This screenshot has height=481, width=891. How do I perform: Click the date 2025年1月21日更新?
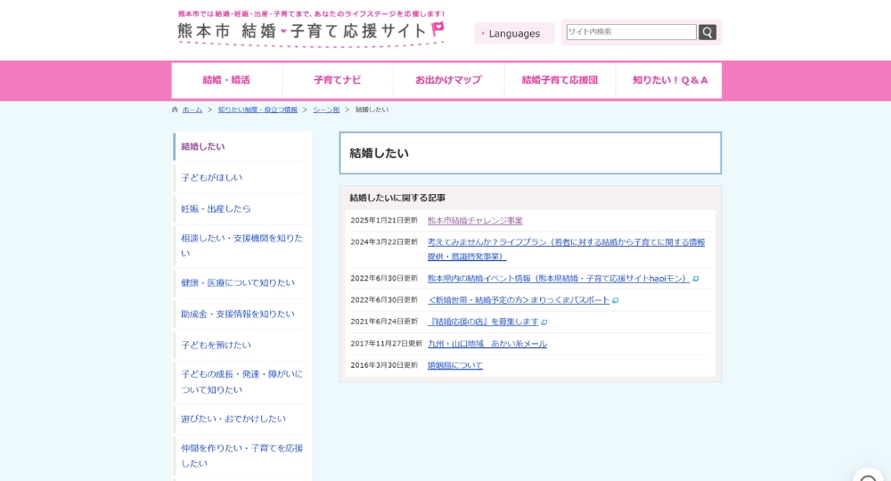(x=384, y=220)
